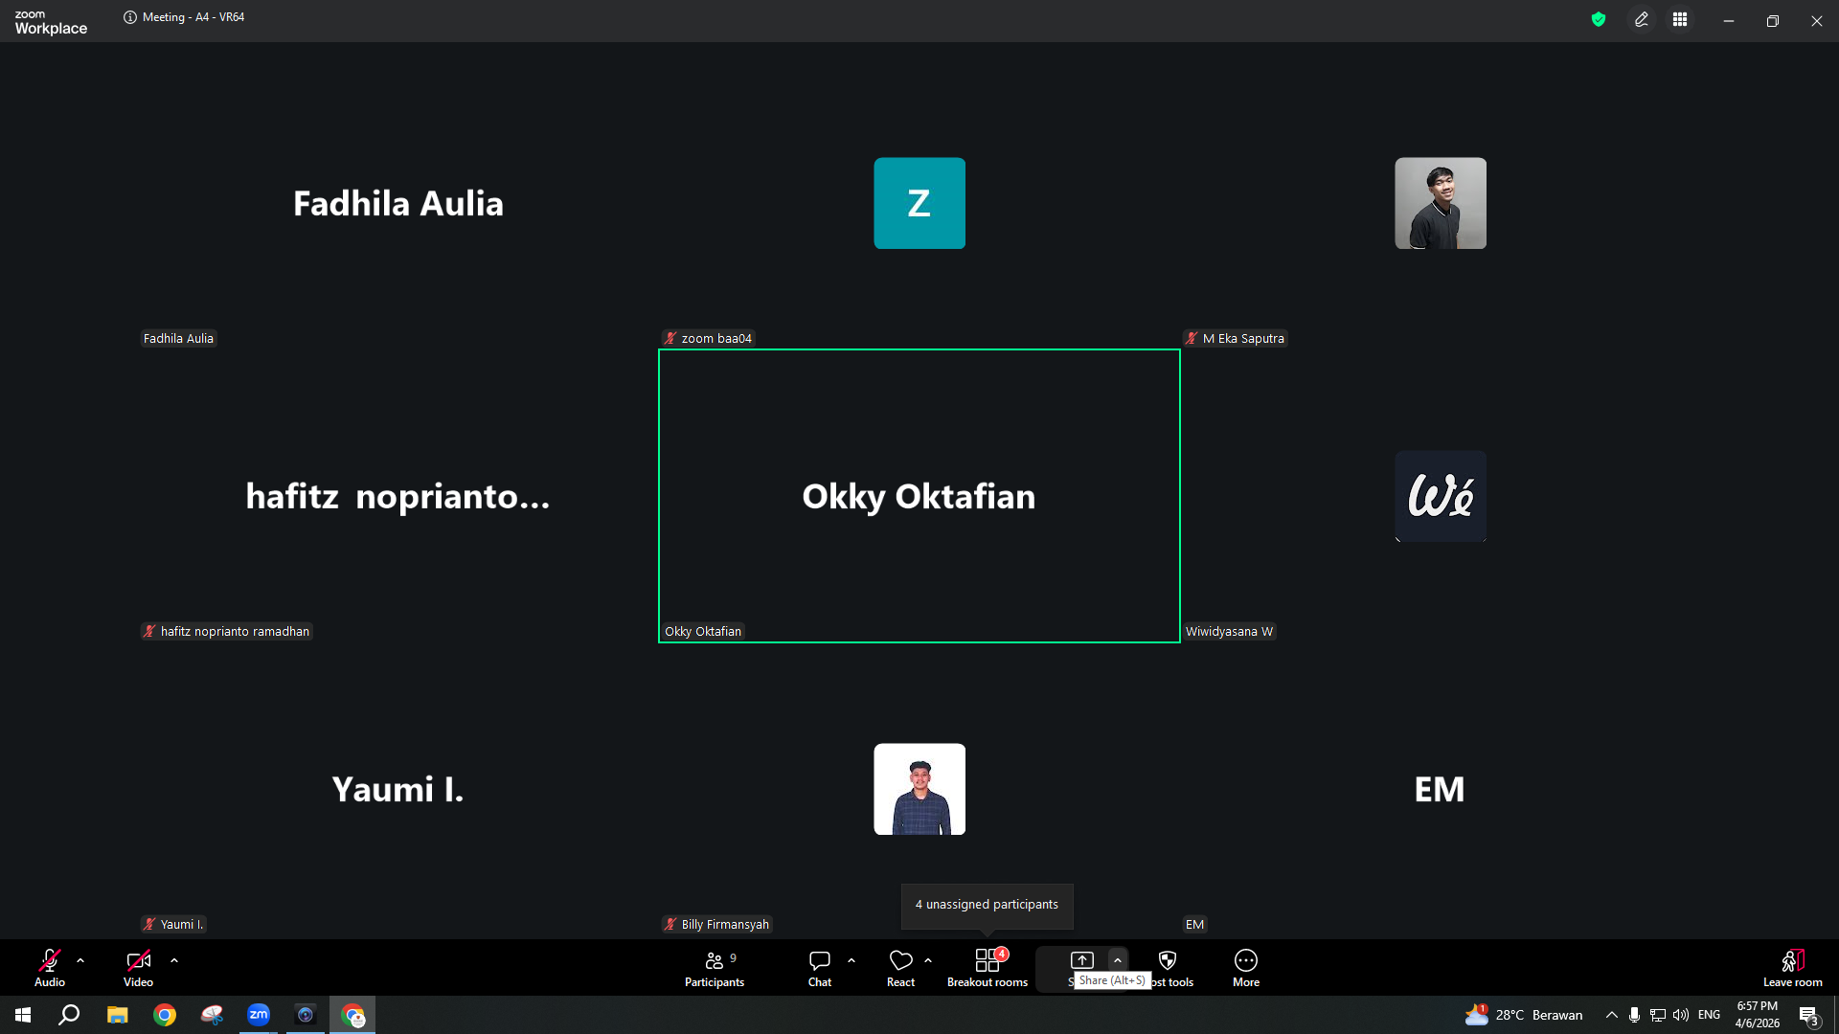Open the More options menu
Screen dimensions: 1839x1034
tap(1246, 968)
